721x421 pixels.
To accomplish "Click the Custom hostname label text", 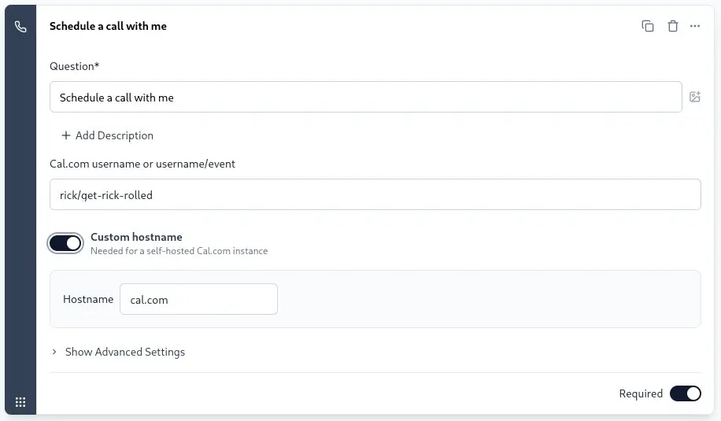I will tap(136, 237).
